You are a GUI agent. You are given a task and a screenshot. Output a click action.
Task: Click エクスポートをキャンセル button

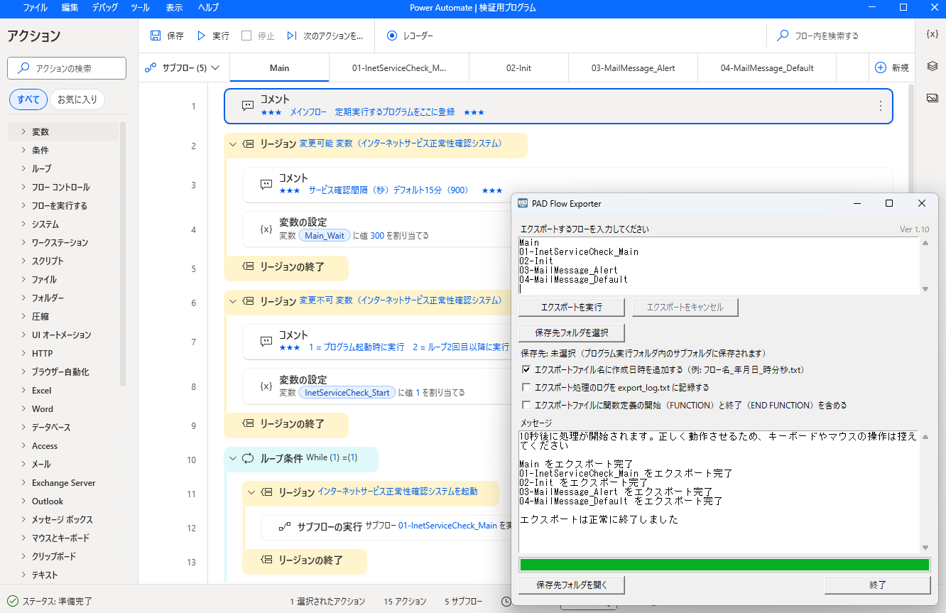click(x=685, y=308)
